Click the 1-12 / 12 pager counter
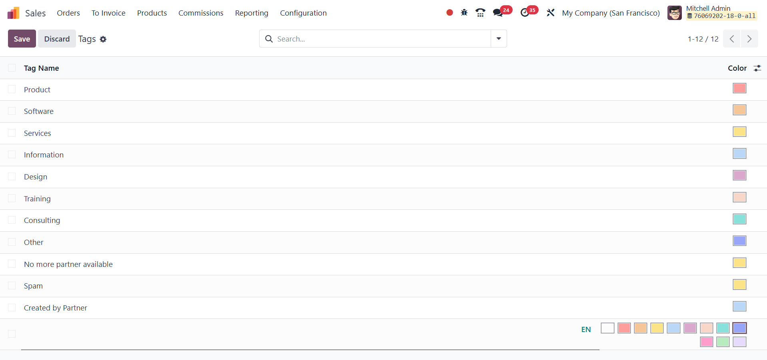The width and height of the screenshot is (767, 360). tap(703, 39)
